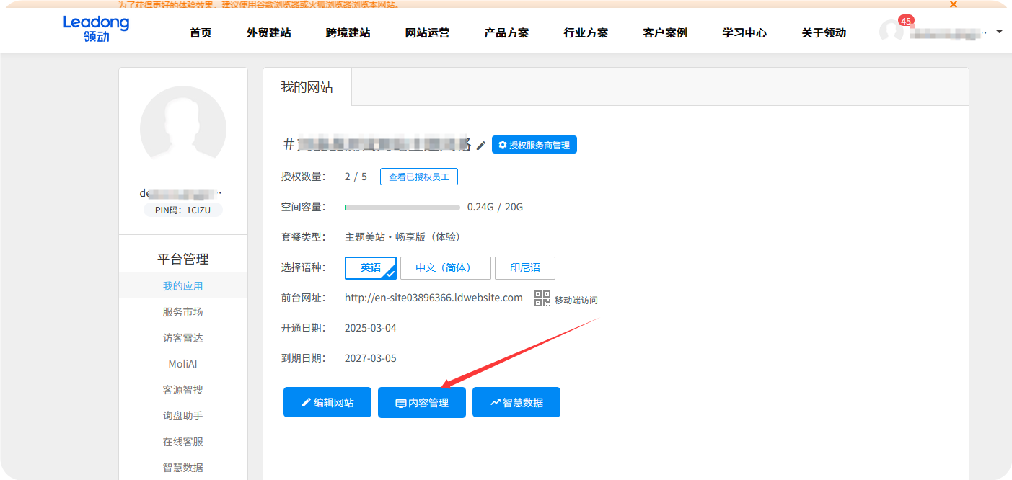The image size is (1012, 480).
Task: Click the 平台管理 heading
Action: [183, 259]
